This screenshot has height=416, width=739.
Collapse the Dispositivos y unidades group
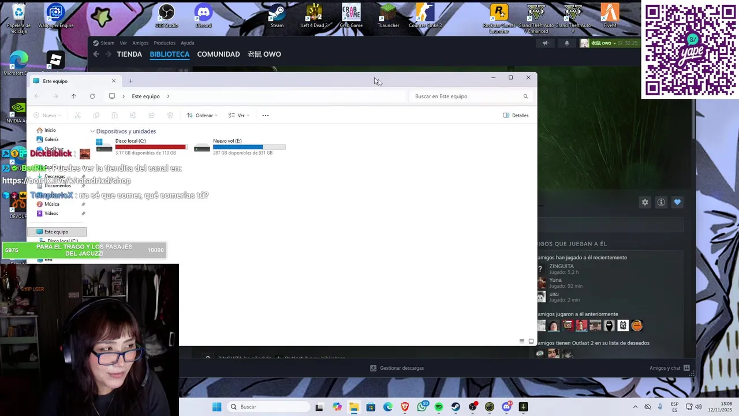[92, 132]
